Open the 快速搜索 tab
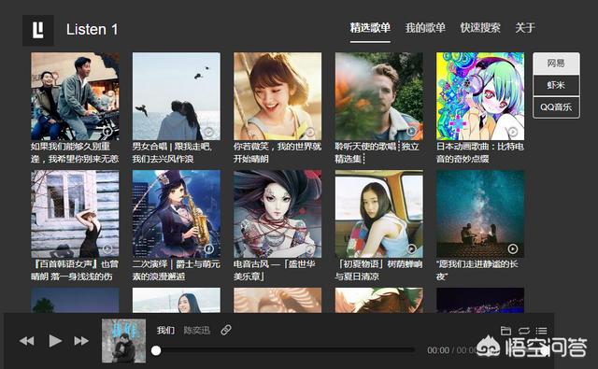598x369 pixels. [480, 28]
